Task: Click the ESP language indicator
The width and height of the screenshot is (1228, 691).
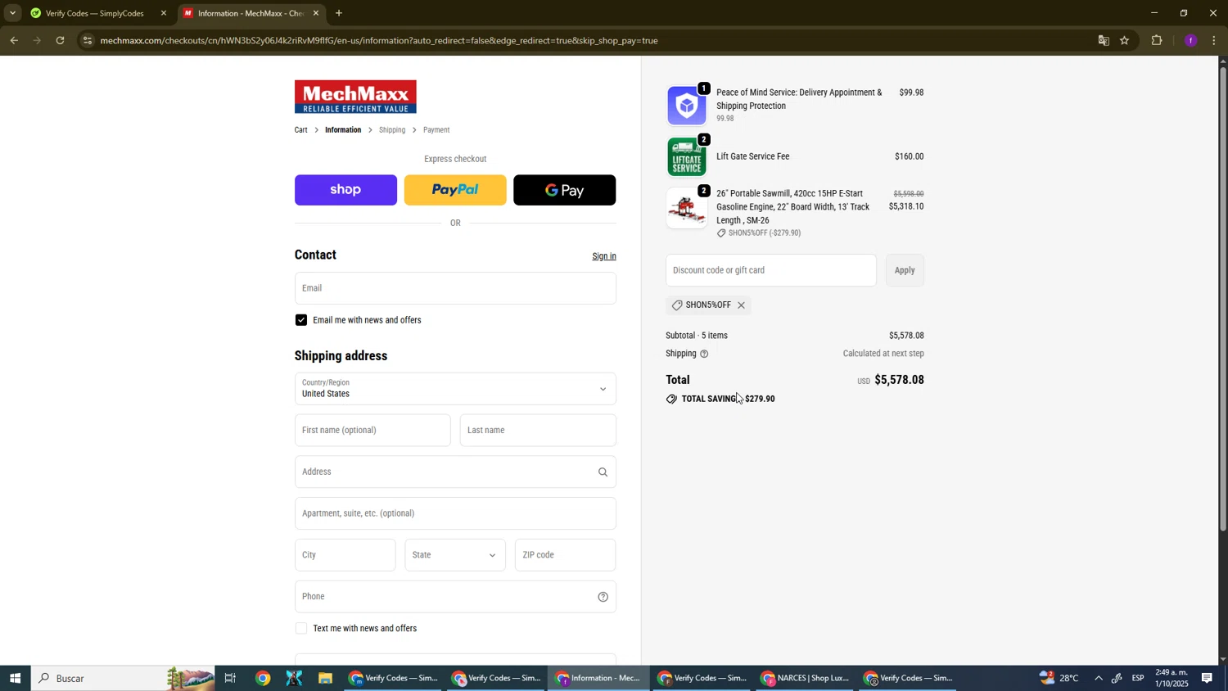Action: tap(1138, 679)
